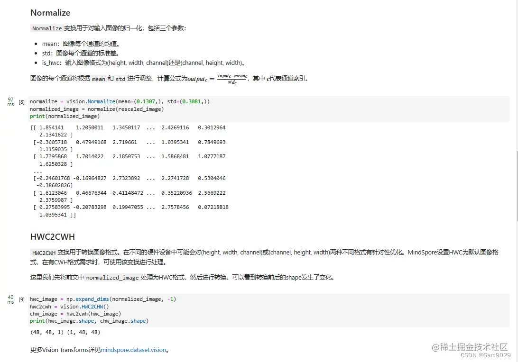Click the 40 ms execution time label
The image size is (518, 362).
point(10,299)
